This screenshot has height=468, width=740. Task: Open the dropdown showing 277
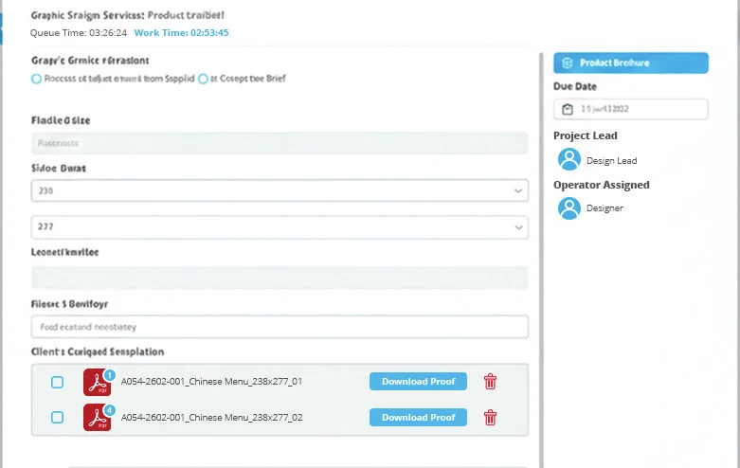coord(280,227)
